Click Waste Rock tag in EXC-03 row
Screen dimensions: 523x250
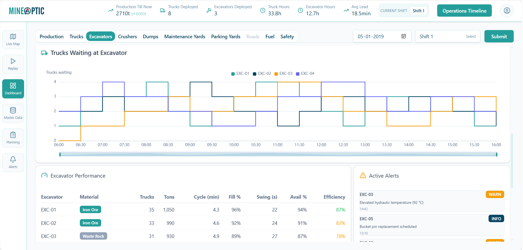click(x=94, y=236)
